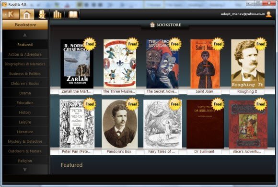
Task: Click the Free badge on Pandora's Box
Action: 132,104
